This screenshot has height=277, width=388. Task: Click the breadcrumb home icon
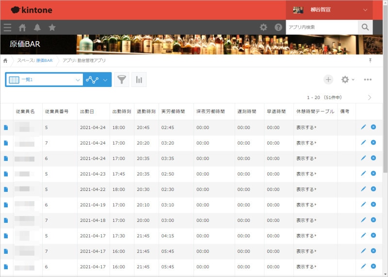pyautogui.click(x=5, y=61)
